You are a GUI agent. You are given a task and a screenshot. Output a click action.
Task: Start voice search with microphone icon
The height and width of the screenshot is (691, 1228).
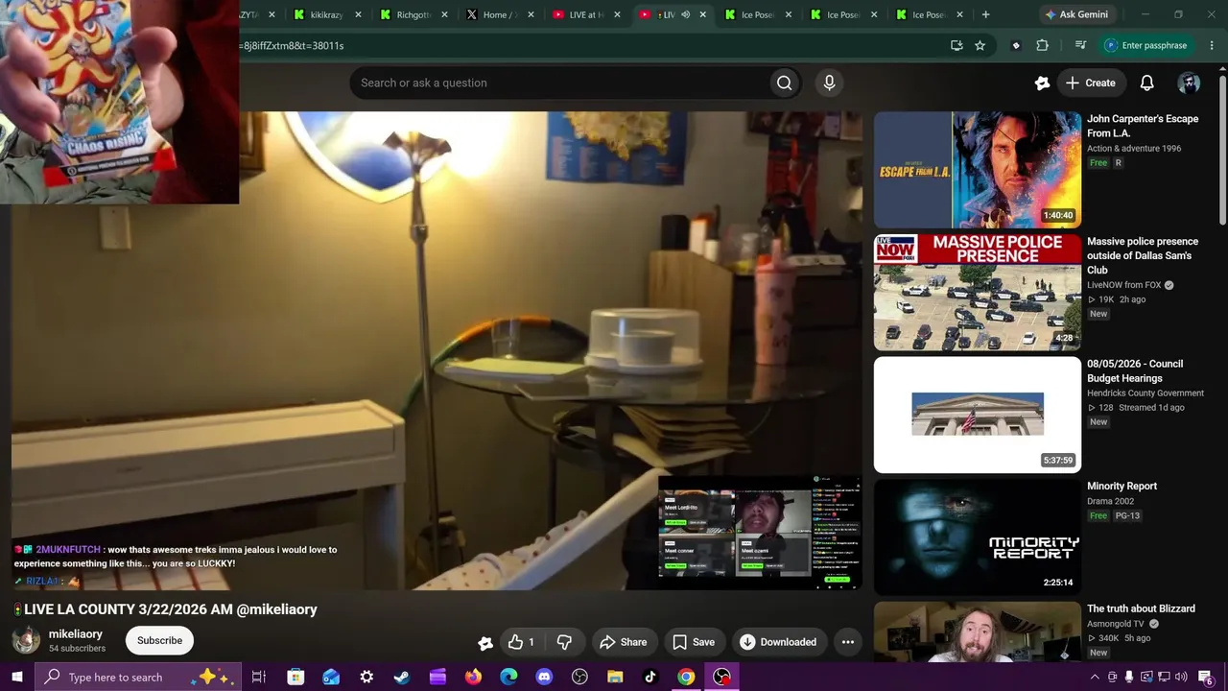click(829, 83)
